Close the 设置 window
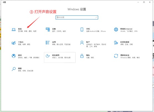Viewport: 154px width, 112px height. tap(150, 2)
